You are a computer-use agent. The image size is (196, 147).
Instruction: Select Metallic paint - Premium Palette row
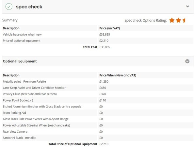[24, 81]
